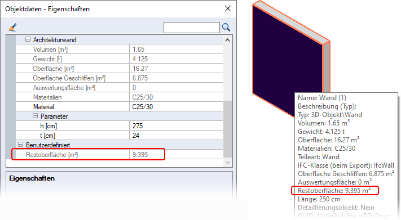The image size is (401, 220).
Task: Focus the property search input field
Action: (x=192, y=28)
